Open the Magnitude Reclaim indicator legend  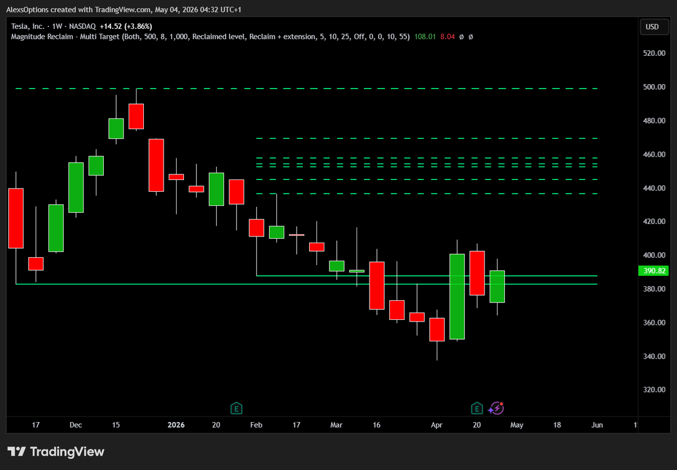(x=210, y=37)
